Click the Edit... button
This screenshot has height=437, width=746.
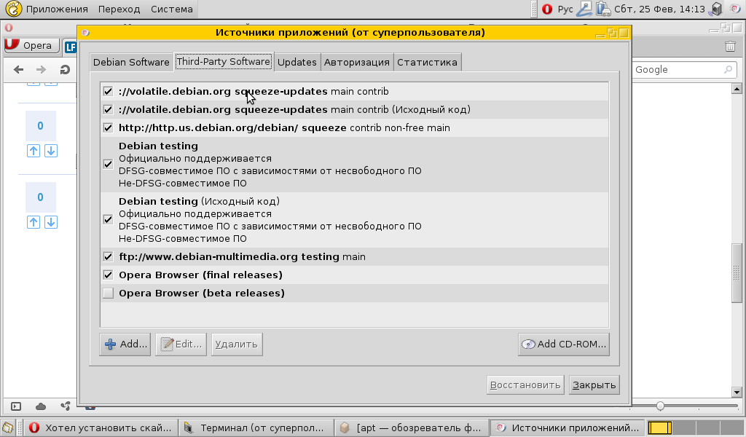coord(181,345)
